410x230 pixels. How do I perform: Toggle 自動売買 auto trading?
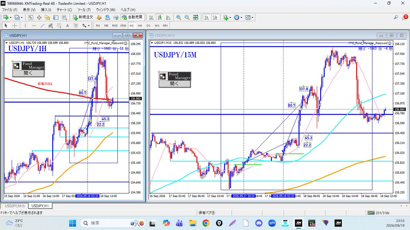pos(132,17)
